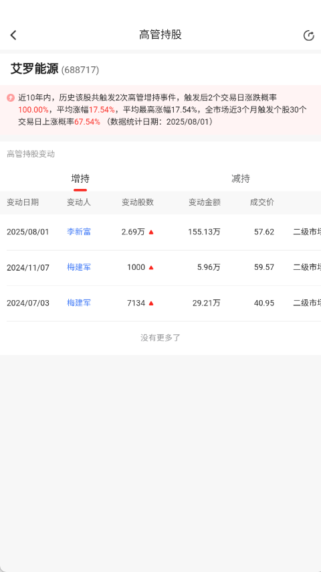Screen dimensions: 321x572
Task: Open 梅建军 link in 2024/11/07 row
Action: pos(79,267)
